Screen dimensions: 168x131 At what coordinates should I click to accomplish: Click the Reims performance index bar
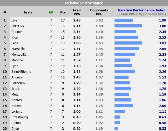point(117,123)
